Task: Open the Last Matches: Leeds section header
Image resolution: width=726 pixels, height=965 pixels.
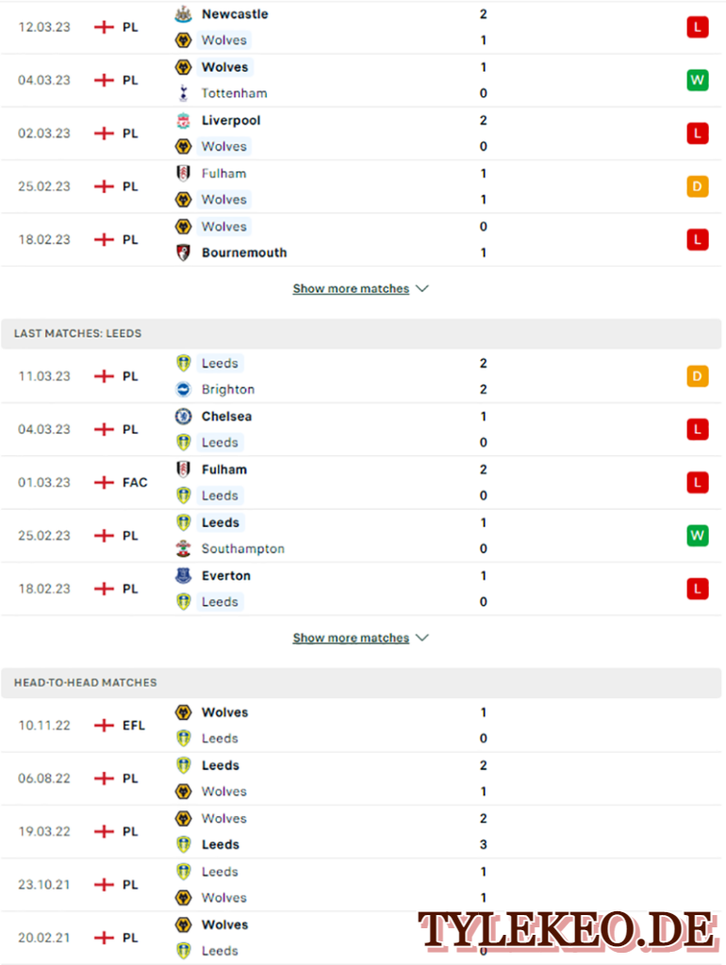Action: (x=361, y=334)
